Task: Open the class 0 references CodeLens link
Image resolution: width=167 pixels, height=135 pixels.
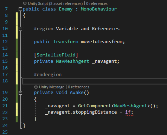Action: (x=97, y=4)
